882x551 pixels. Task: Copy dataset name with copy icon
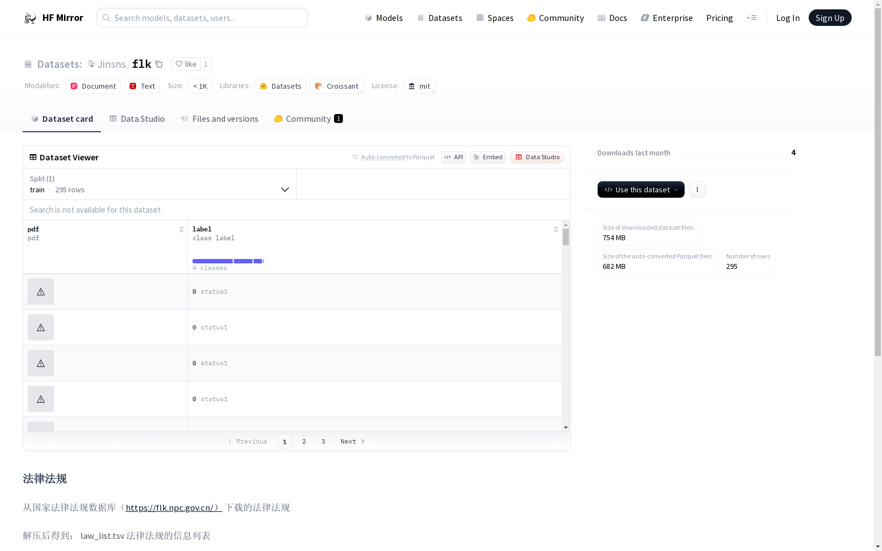click(x=159, y=64)
